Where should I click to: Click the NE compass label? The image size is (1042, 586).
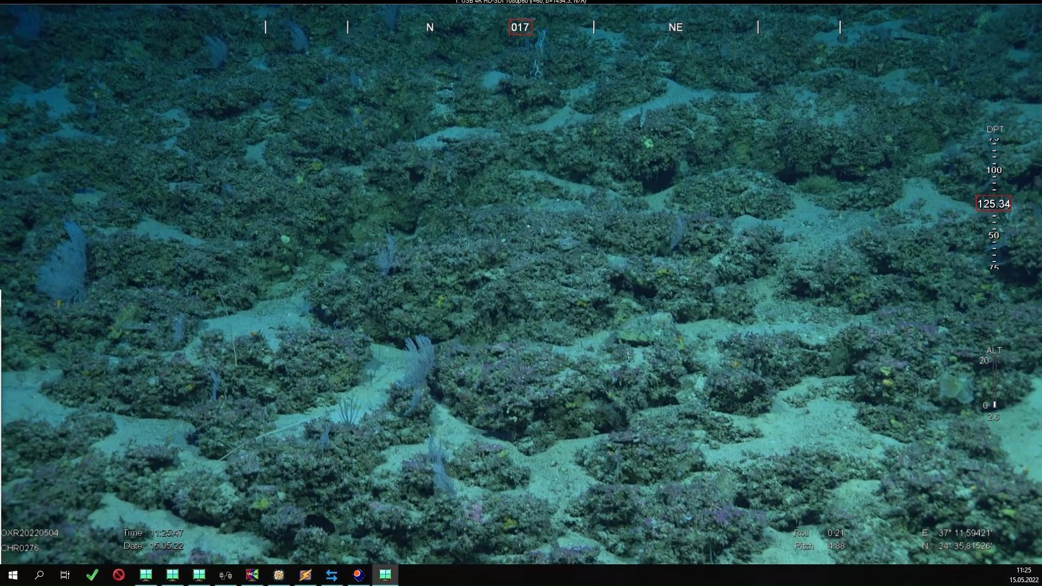coord(676,27)
